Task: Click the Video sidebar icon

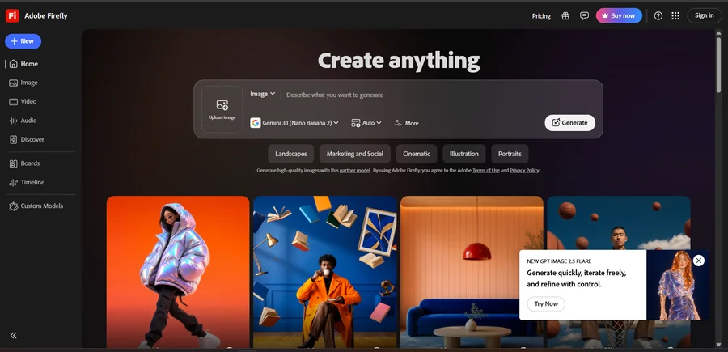Action: (14, 102)
